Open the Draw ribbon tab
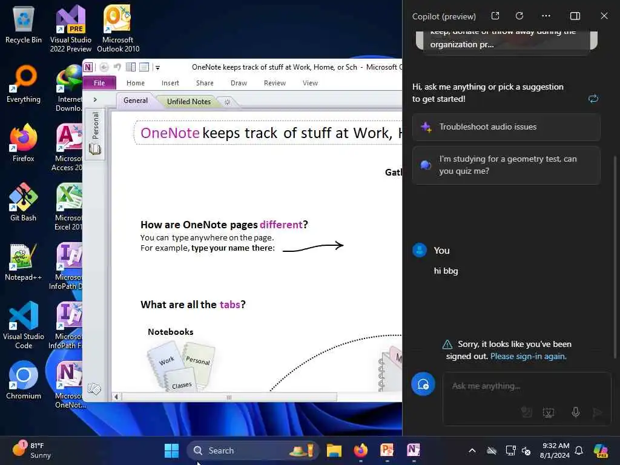Image resolution: width=620 pixels, height=465 pixels. (x=239, y=83)
